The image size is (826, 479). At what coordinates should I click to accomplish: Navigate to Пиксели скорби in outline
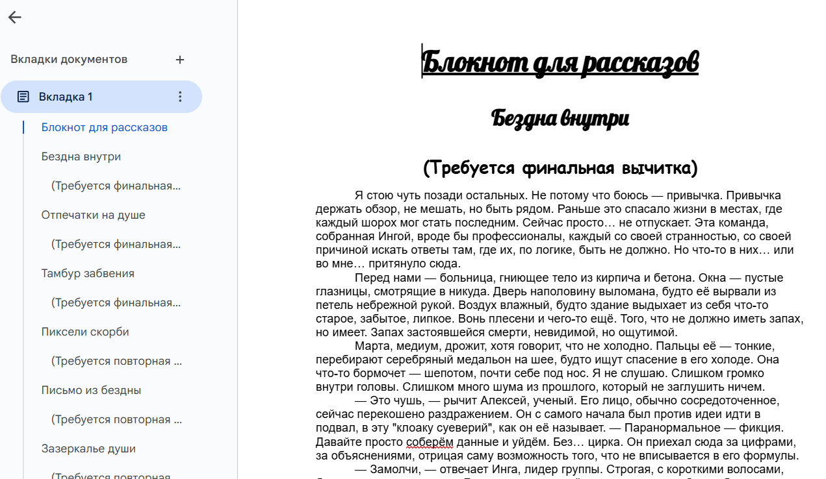(x=85, y=332)
